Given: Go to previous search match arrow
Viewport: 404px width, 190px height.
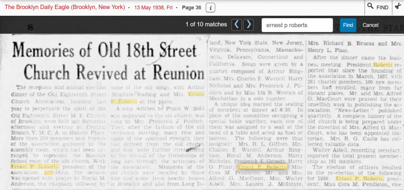Looking at the screenshot, I should [x=236, y=25].
